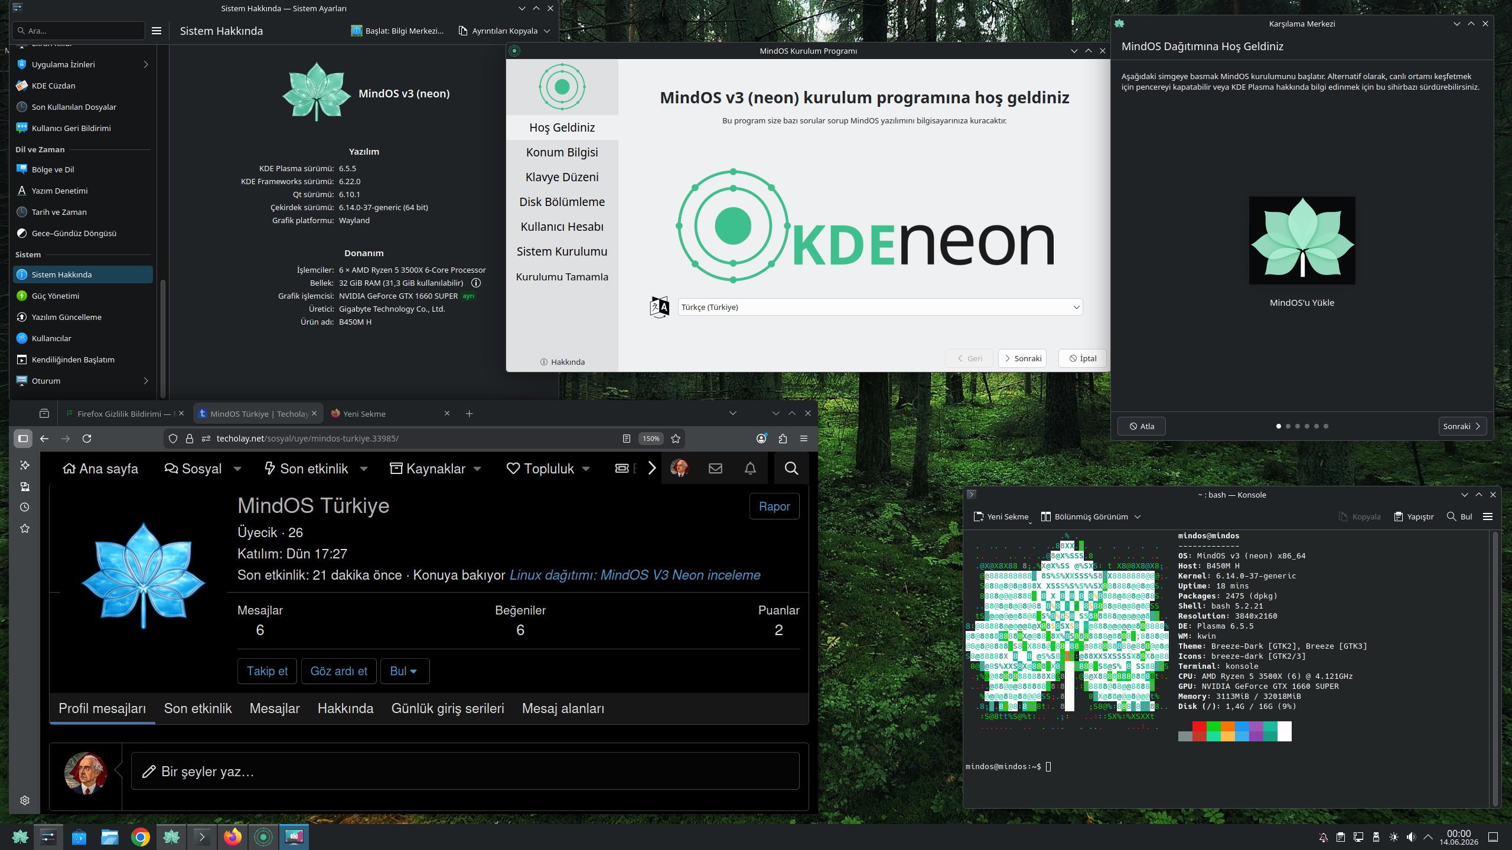Image resolution: width=1512 pixels, height=850 pixels.
Task: Open synced tabs in the Firefox sidebar
Action: (x=25, y=486)
